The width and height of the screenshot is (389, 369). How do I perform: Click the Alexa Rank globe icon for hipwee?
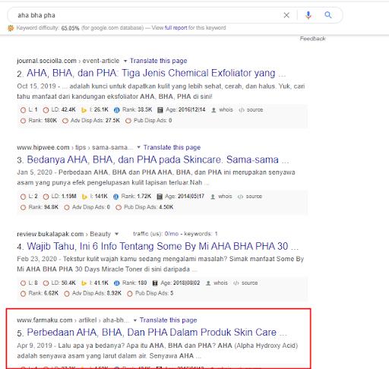[x=115, y=197]
